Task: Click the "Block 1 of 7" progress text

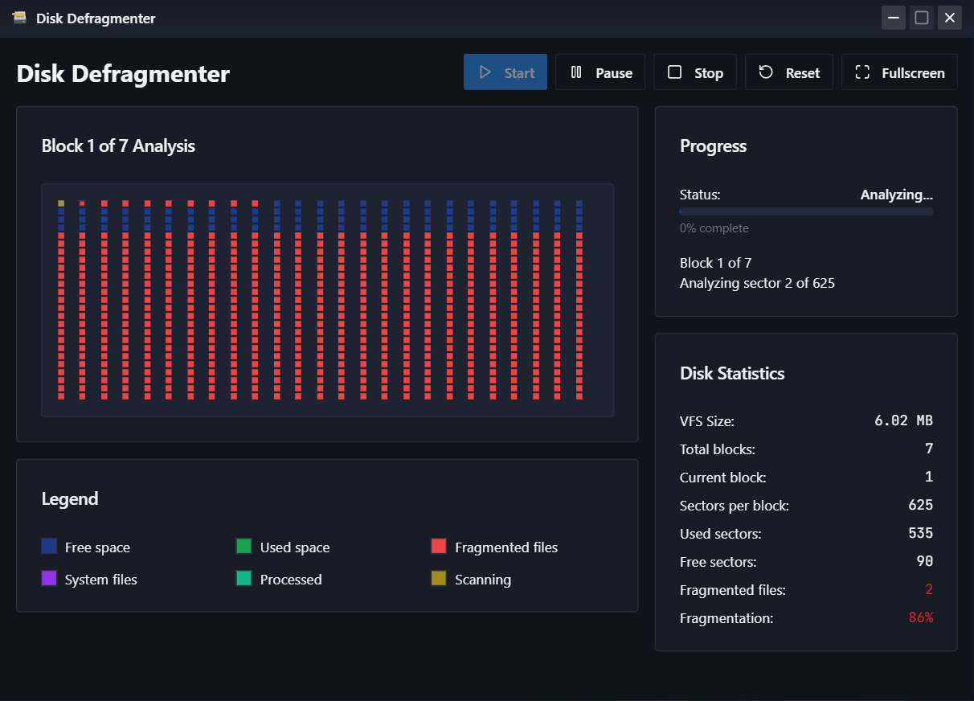Action: pyautogui.click(x=716, y=263)
